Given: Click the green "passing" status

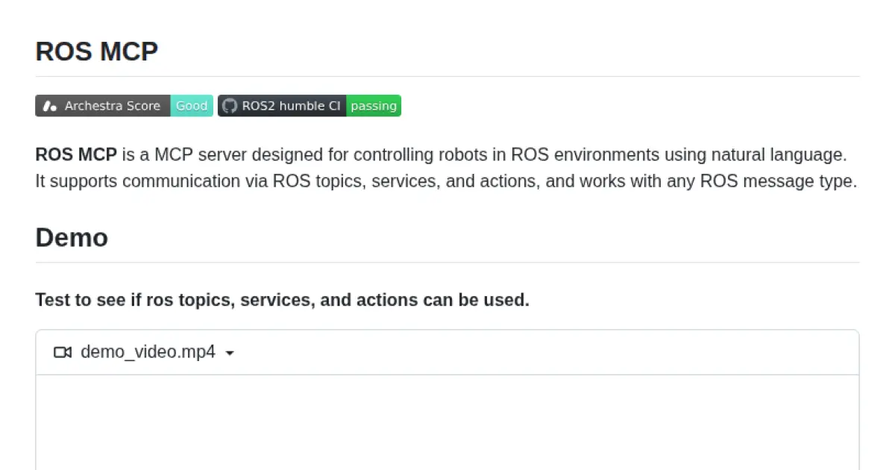Looking at the screenshot, I should tap(374, 106).
